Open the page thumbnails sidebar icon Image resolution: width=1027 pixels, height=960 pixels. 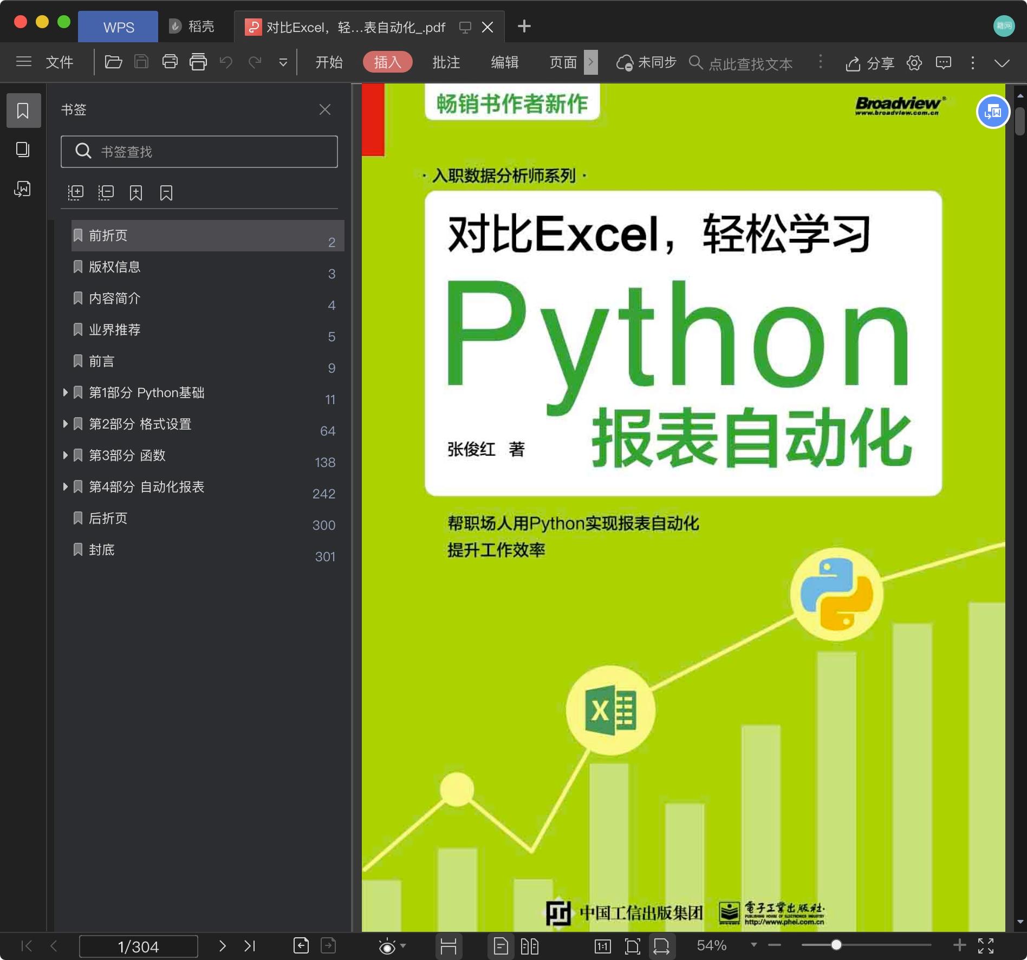click(23, 150)
